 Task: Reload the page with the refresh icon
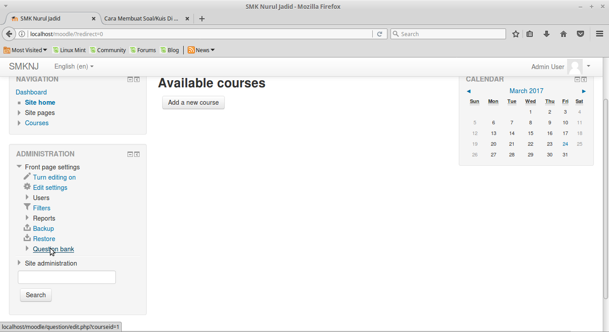click(x=379, y=33)
